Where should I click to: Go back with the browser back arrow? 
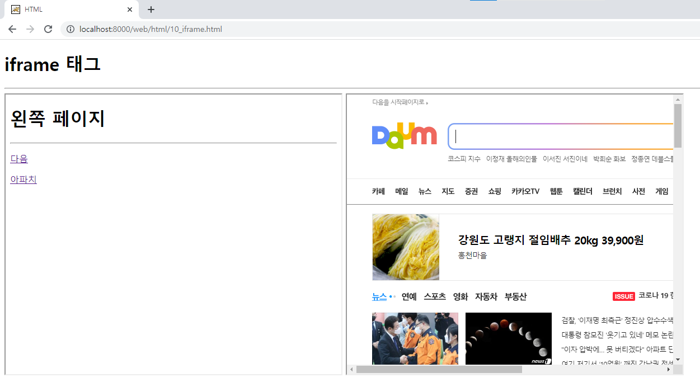(12, 29)
